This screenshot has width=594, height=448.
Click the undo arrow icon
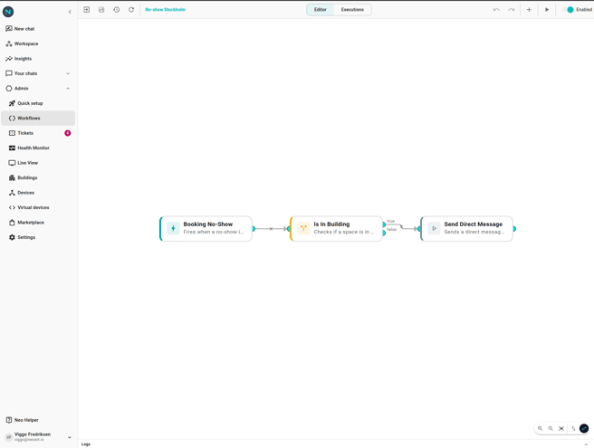[496, 9]
